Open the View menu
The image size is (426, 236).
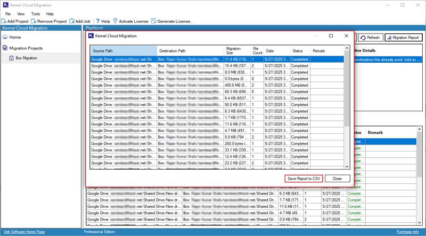pyautogui.click(x=21, y=13)
